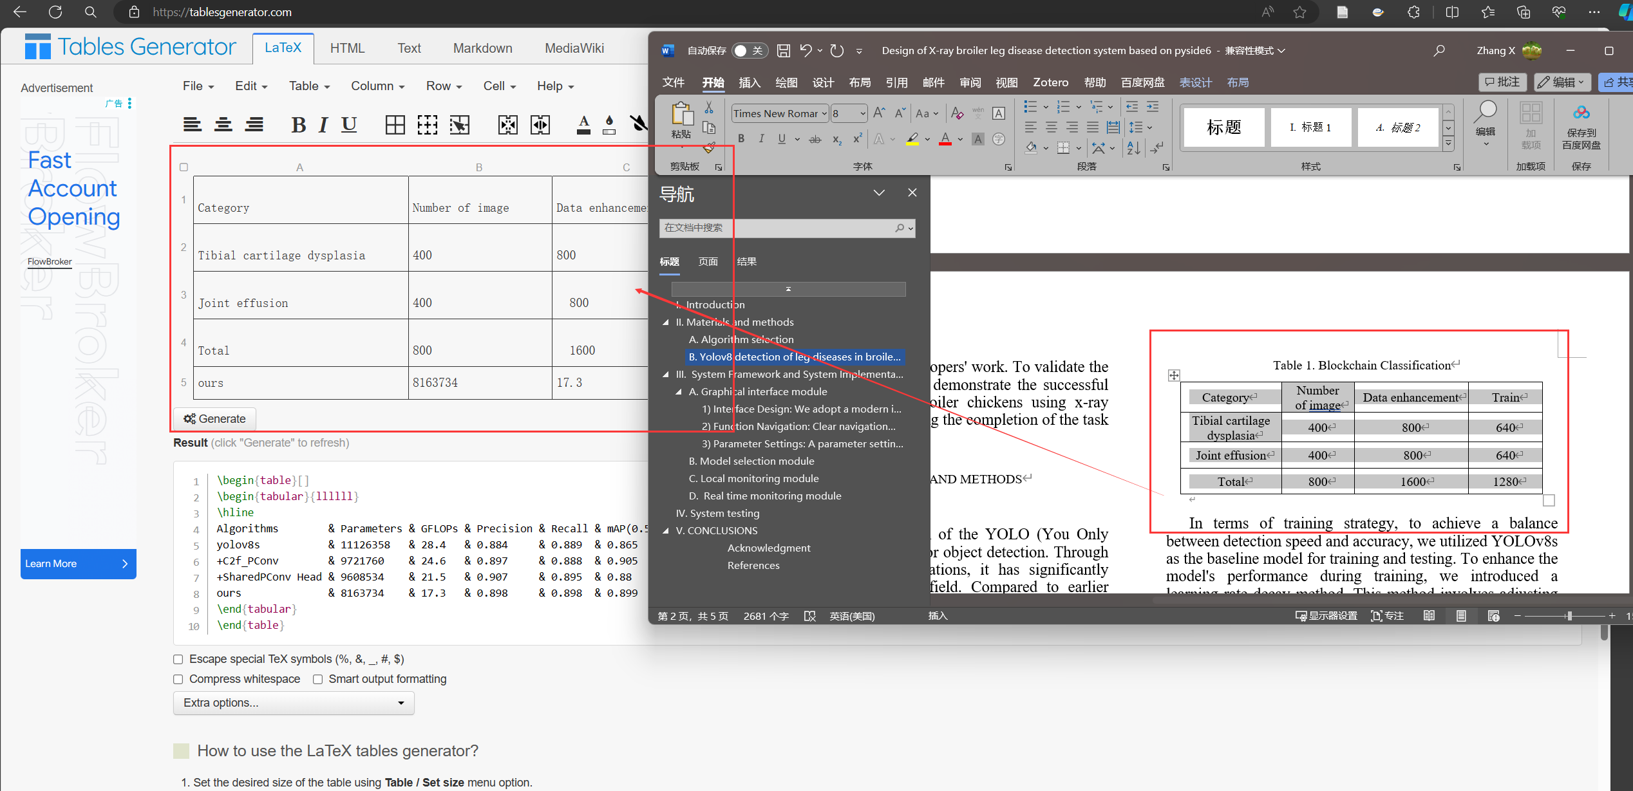Open the Times New Roman font dropdown

824,113
